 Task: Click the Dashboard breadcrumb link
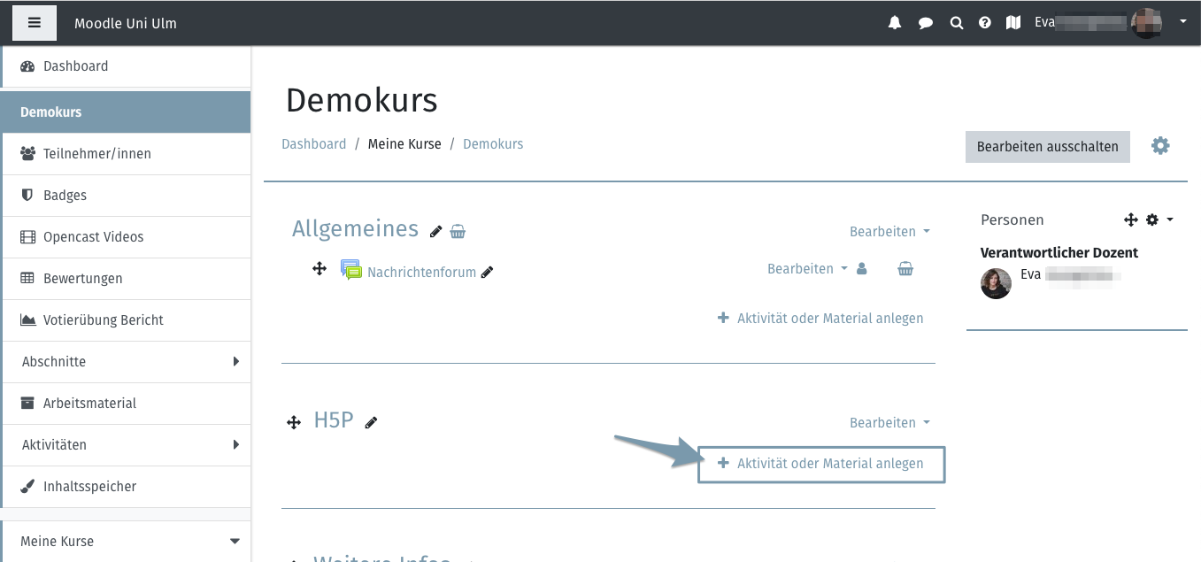tap(313, 144)
